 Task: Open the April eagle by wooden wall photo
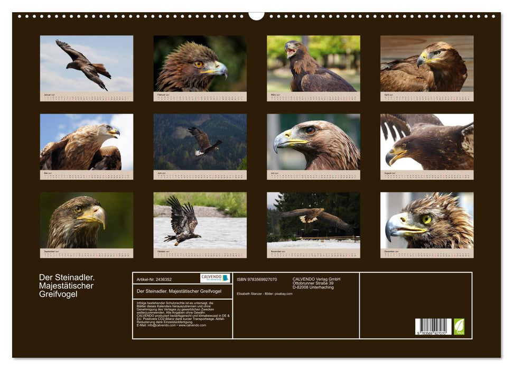point(427,63)
